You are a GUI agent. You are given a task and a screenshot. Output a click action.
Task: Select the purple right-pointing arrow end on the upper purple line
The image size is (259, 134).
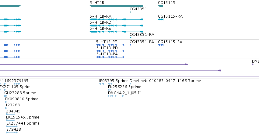coord(186,64)
